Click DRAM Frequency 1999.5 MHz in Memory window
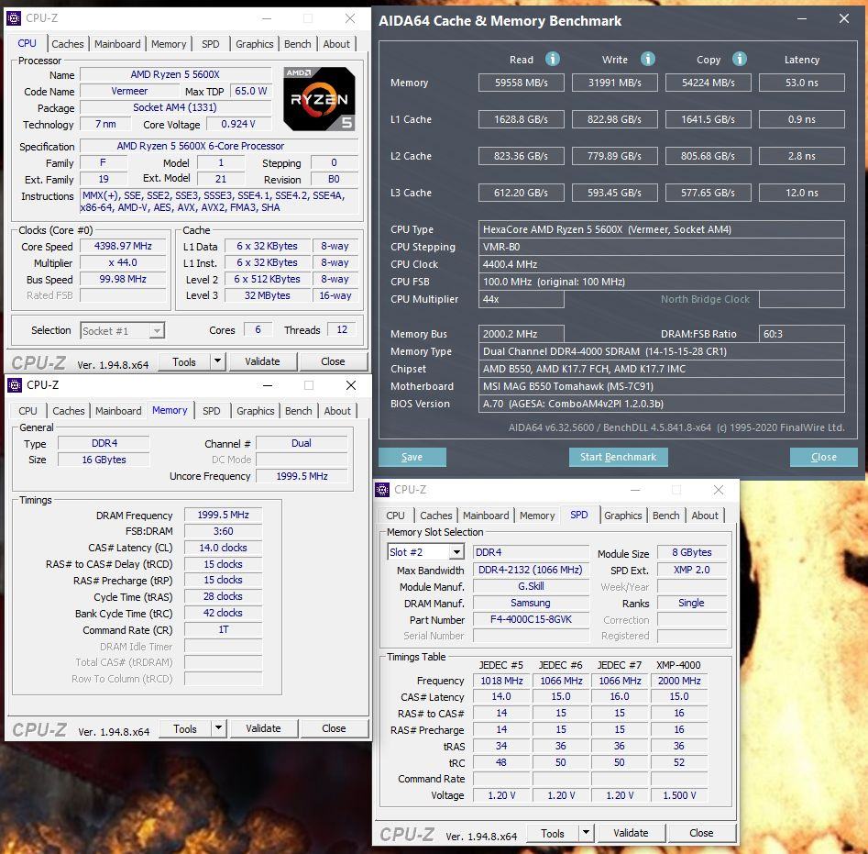 (x=223, y=515)
